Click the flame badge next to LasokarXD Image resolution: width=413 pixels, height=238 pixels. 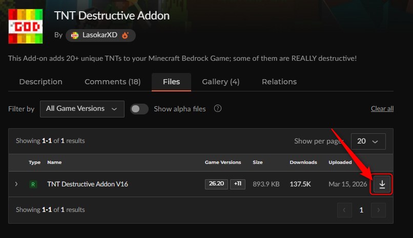126,35
